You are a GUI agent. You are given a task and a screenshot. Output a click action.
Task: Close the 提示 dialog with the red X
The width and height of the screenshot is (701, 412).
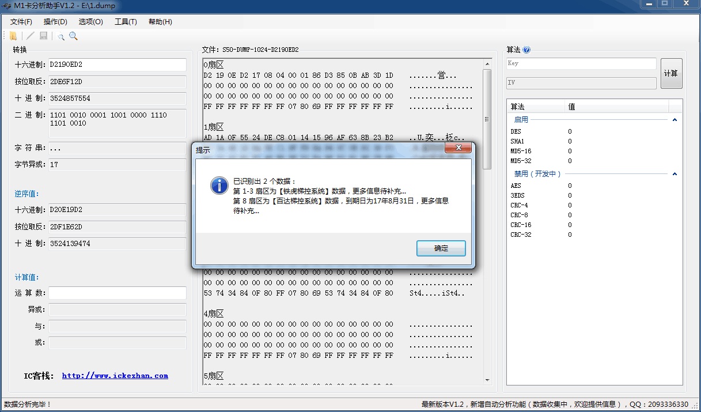point(459,149)
